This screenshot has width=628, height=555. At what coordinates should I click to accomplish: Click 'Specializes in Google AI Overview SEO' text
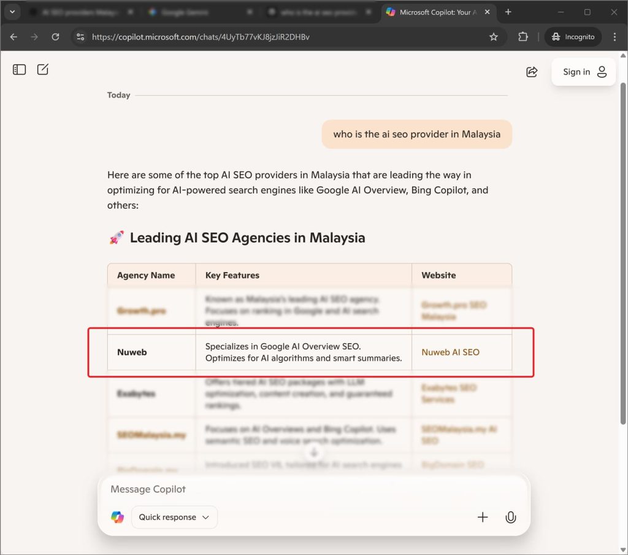coord(283,346)
